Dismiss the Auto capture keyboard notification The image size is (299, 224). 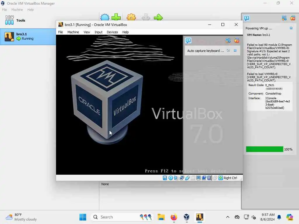235,50
